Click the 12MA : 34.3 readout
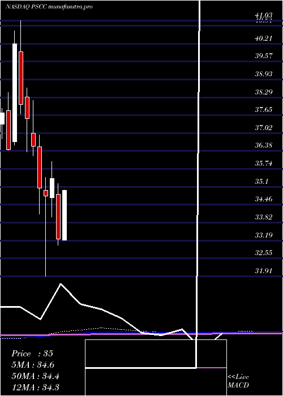This screenshot has width=283, height=396. point(35,387)
